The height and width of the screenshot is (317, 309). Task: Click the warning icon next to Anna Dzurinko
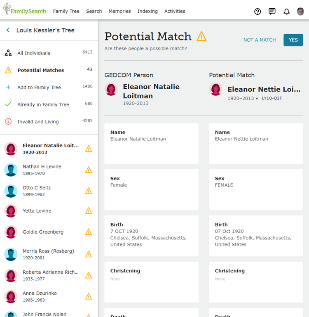(89, 296)
